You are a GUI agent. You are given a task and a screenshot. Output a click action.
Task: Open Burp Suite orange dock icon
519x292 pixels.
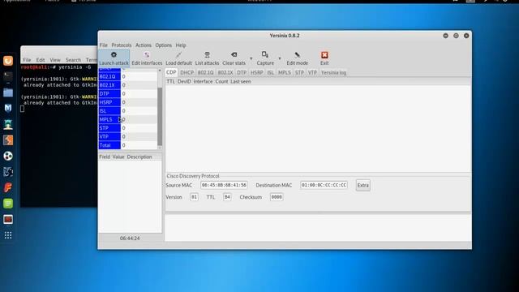[x=8, y=140]
